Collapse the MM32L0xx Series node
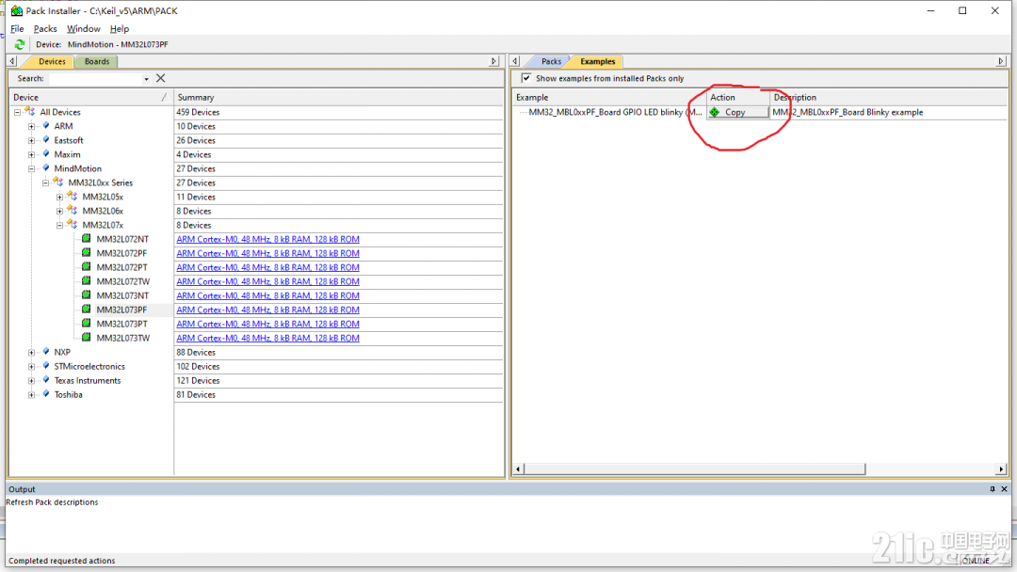Screen dimensions: 1017x572 coord(45,183)
